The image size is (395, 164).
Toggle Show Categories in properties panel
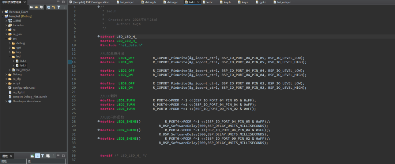pyautogui.click(x=38, y=156)
